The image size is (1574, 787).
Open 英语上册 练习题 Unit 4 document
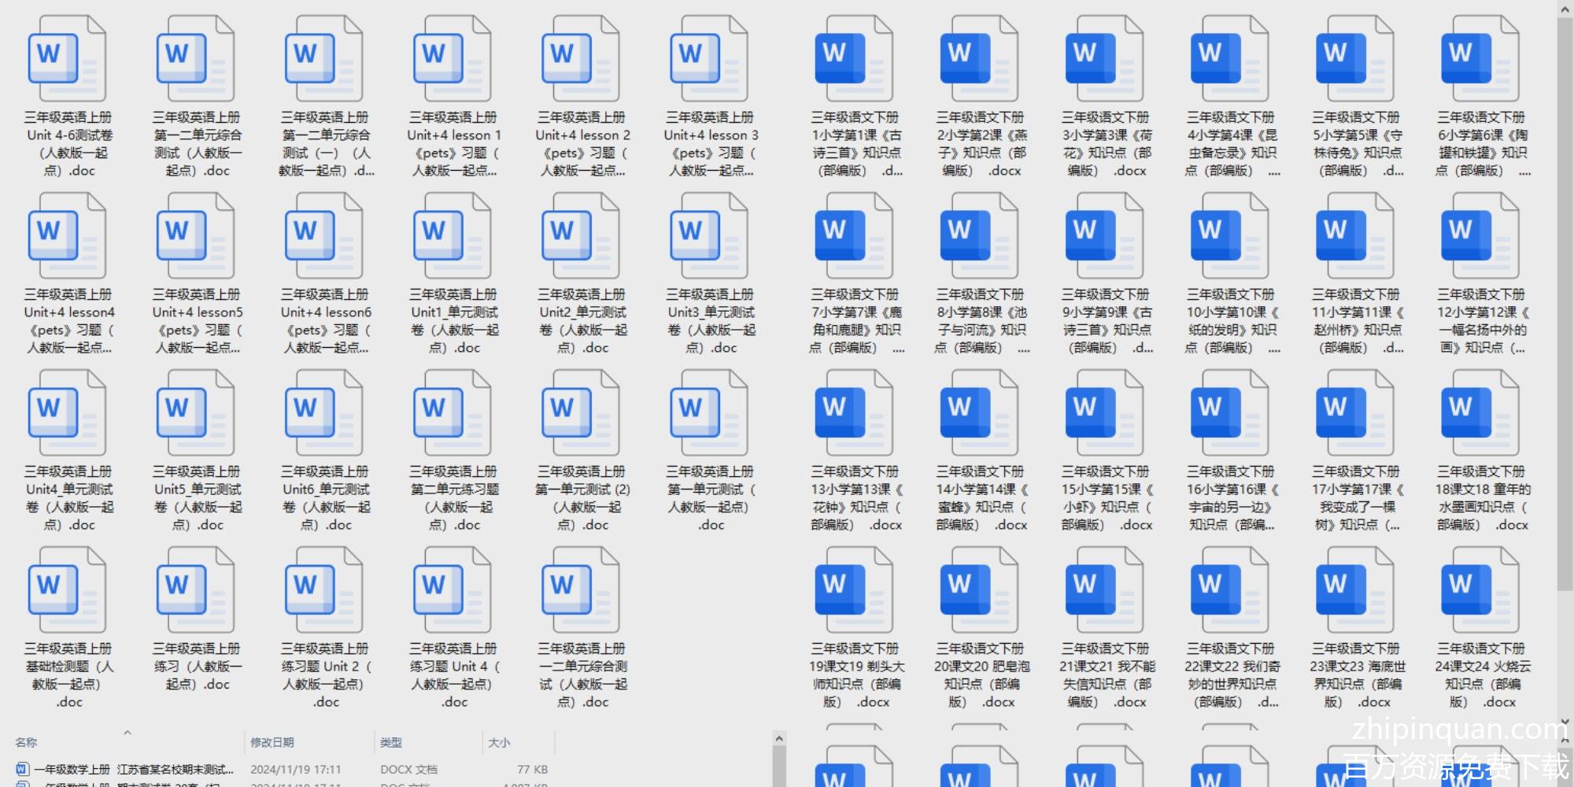(x=453, y=589)
